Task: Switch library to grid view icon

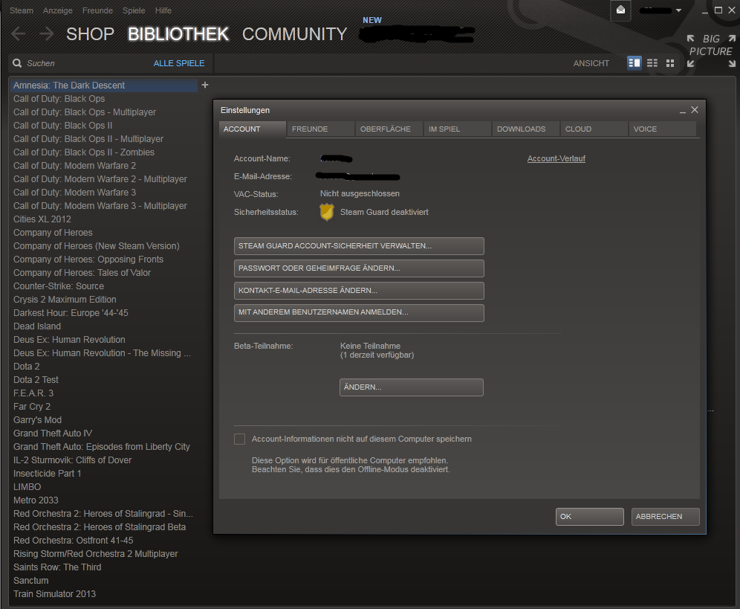Action: point(670,63)
